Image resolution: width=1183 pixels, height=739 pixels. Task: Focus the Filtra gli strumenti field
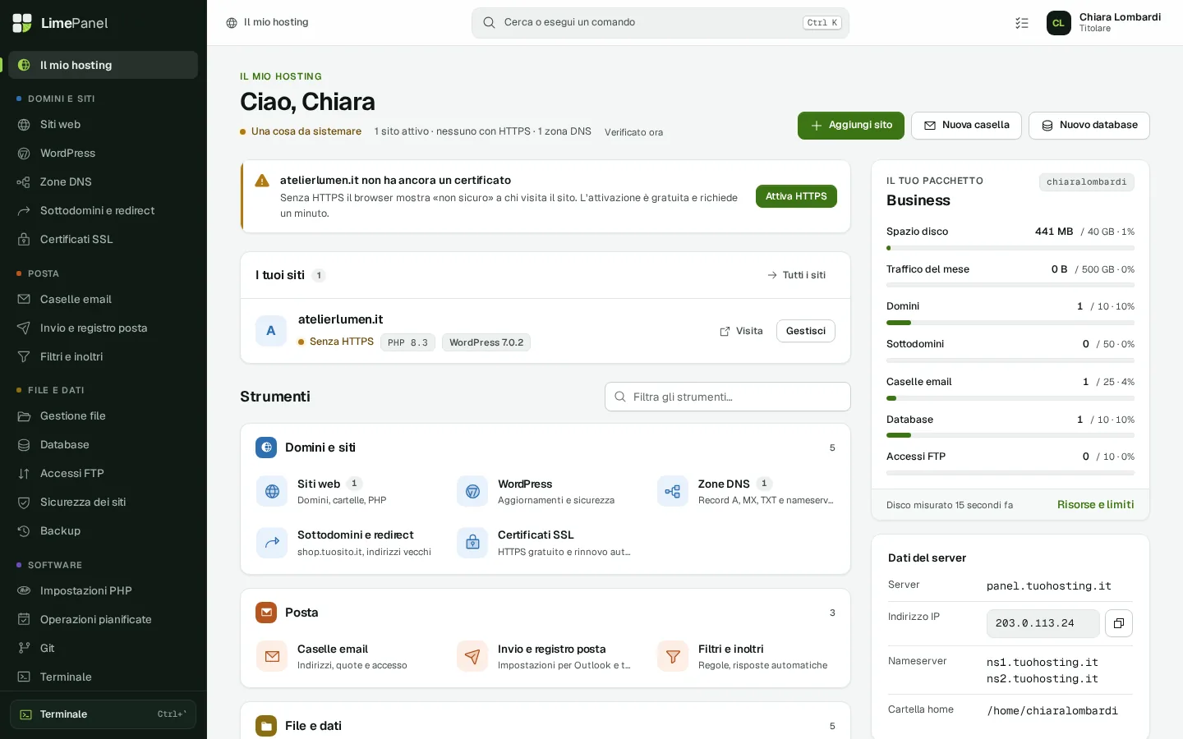pyautogui.click(x=728, y=397)
